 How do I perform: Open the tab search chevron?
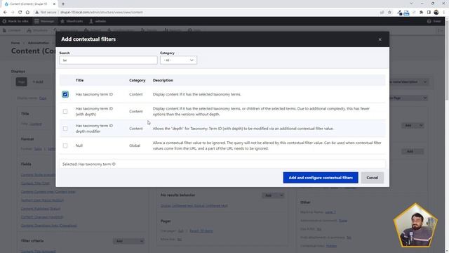411,4
